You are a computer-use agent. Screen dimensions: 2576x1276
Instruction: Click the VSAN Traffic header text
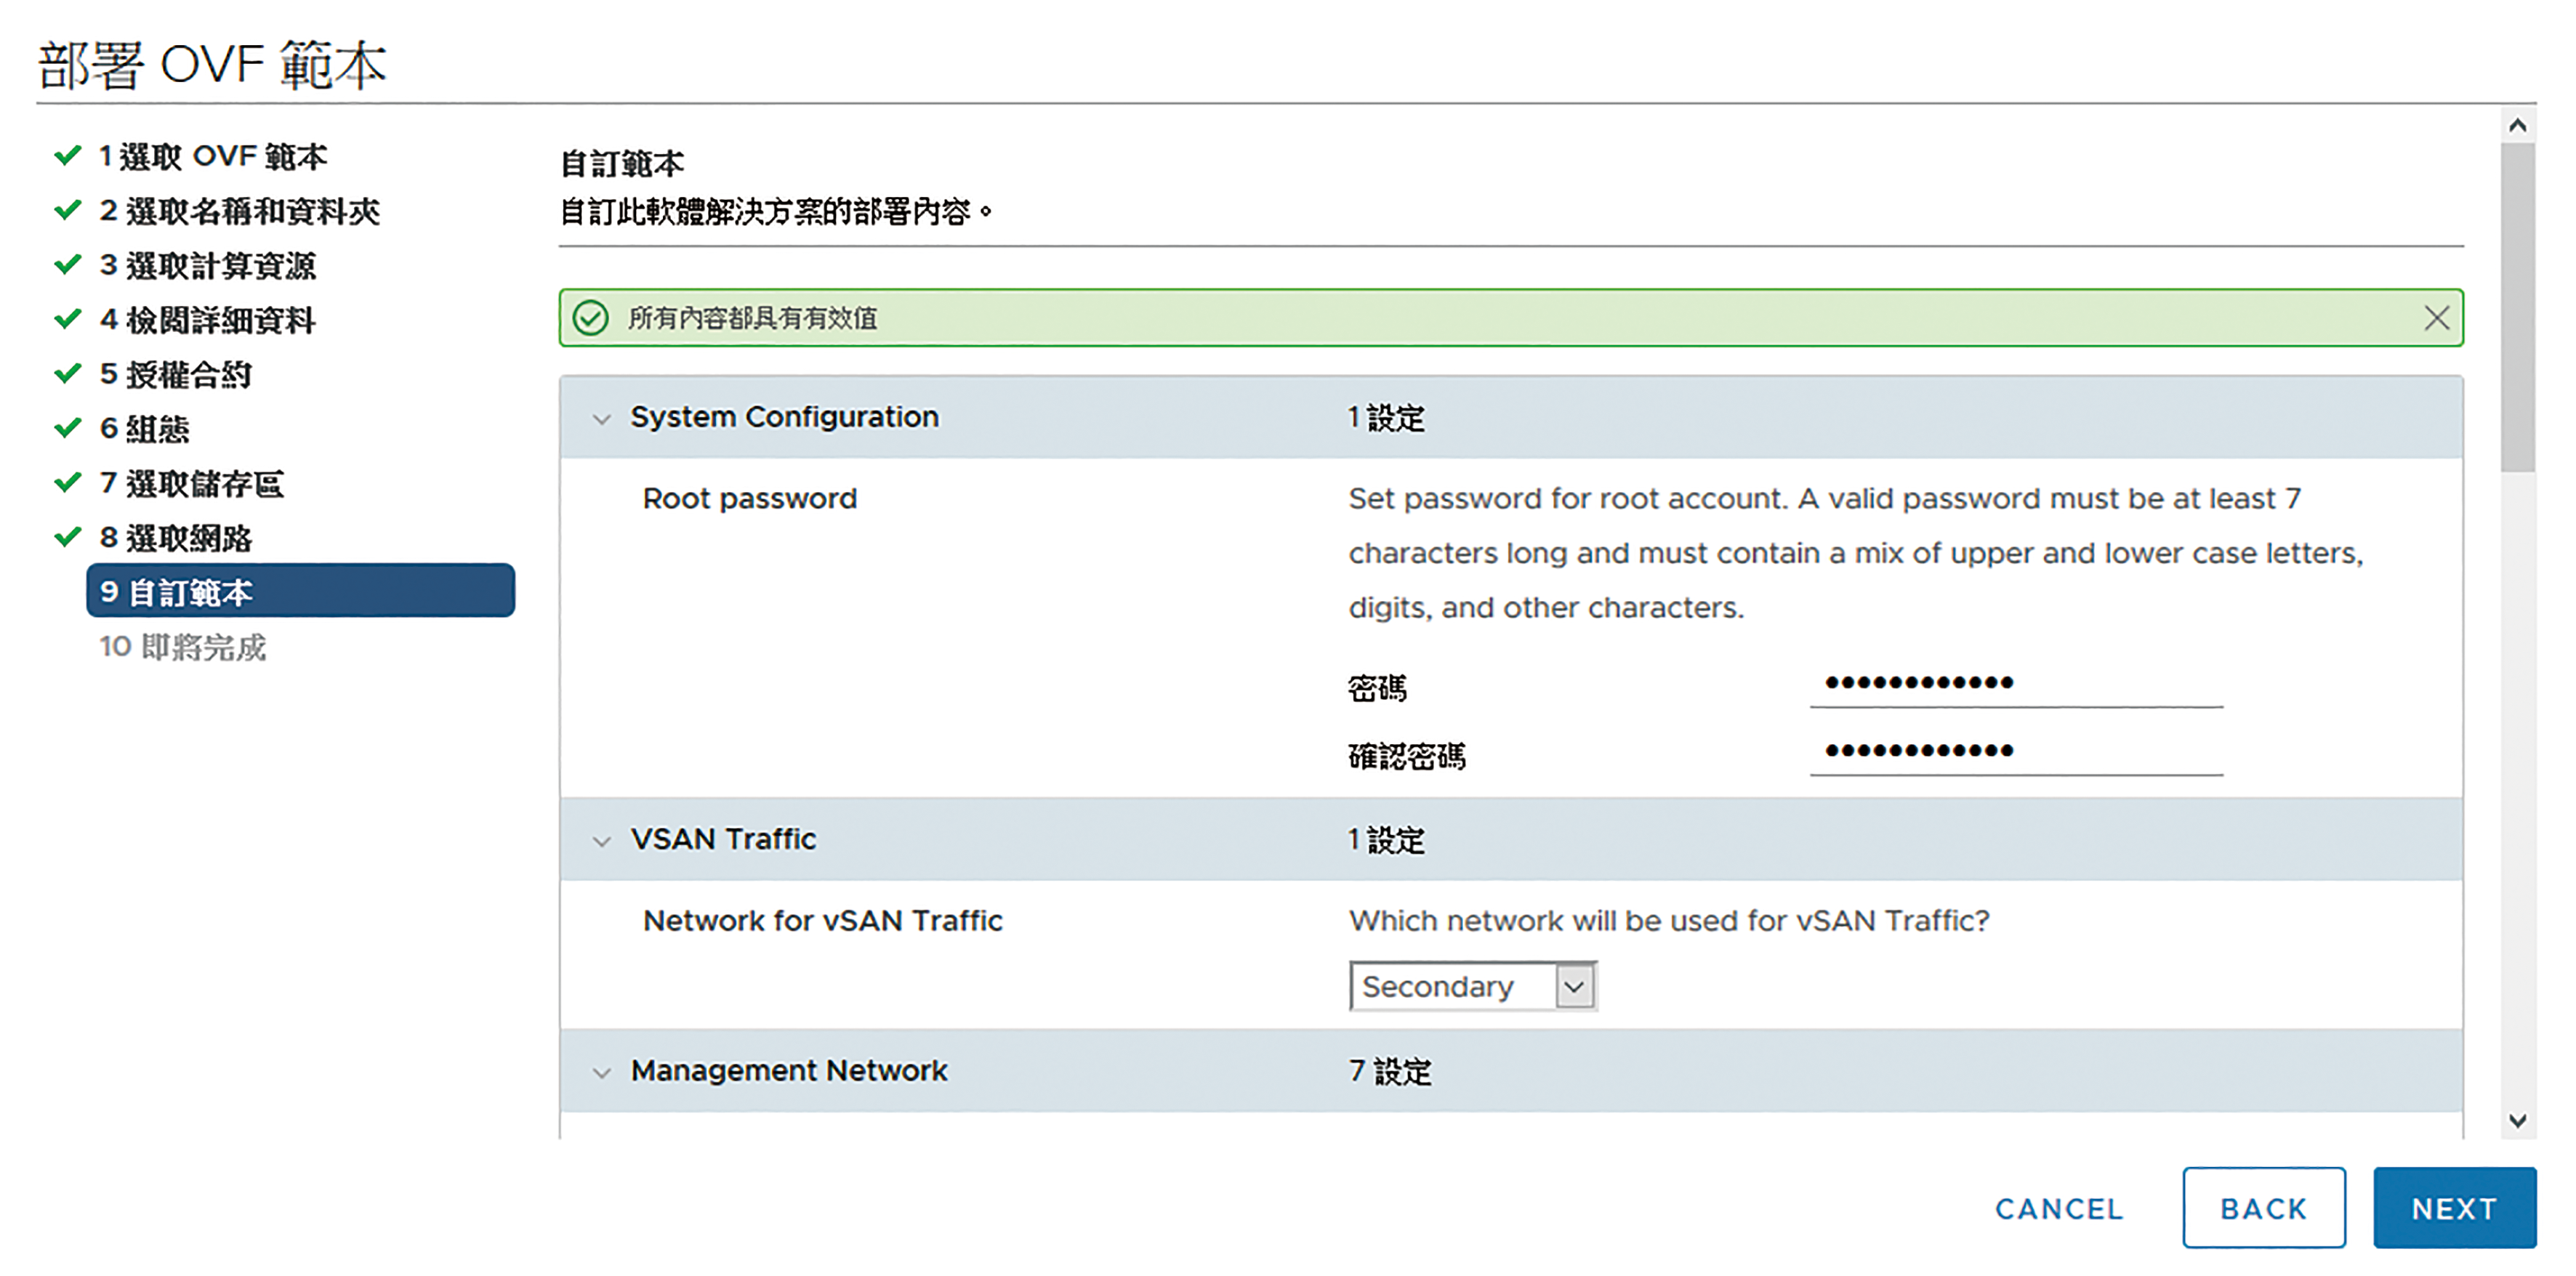click(x=724, y=839)
